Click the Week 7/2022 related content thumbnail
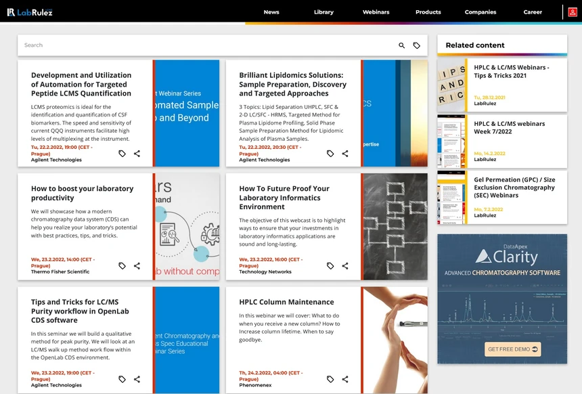 [451, 141]
